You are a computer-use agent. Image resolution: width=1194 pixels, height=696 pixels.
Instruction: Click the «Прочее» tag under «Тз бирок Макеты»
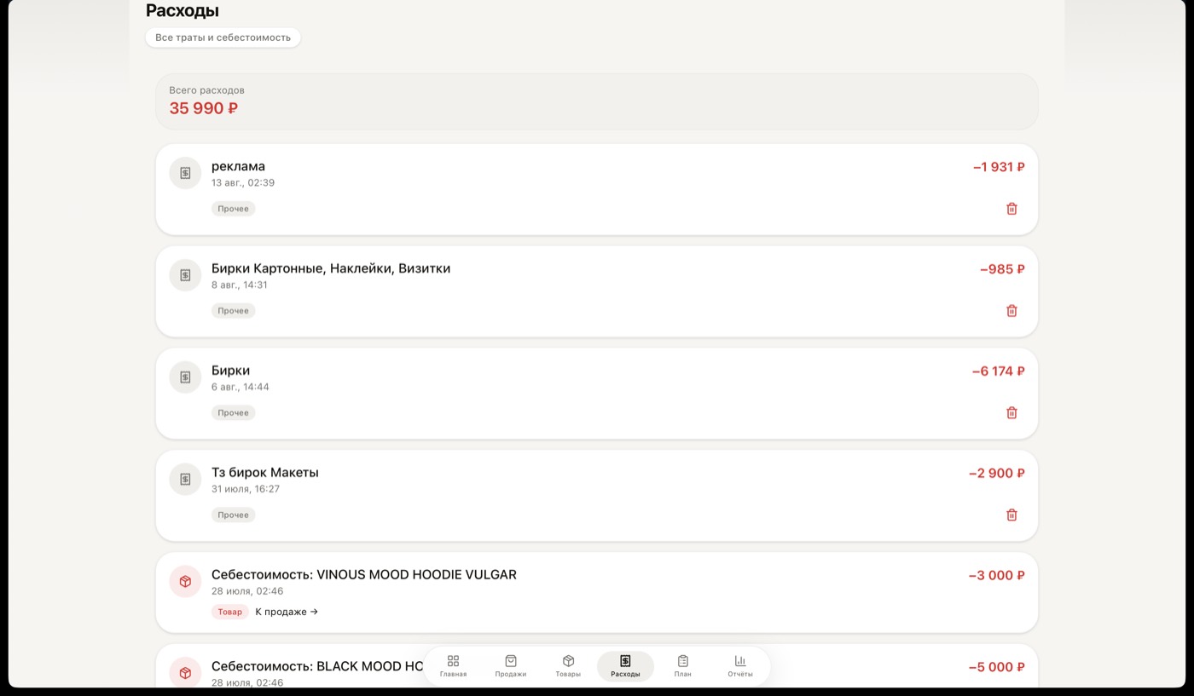(233, 515)
